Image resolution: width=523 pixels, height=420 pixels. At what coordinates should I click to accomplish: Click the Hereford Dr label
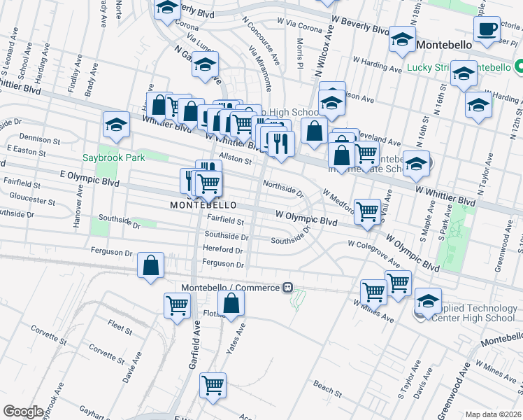click(x=223, y=249)
